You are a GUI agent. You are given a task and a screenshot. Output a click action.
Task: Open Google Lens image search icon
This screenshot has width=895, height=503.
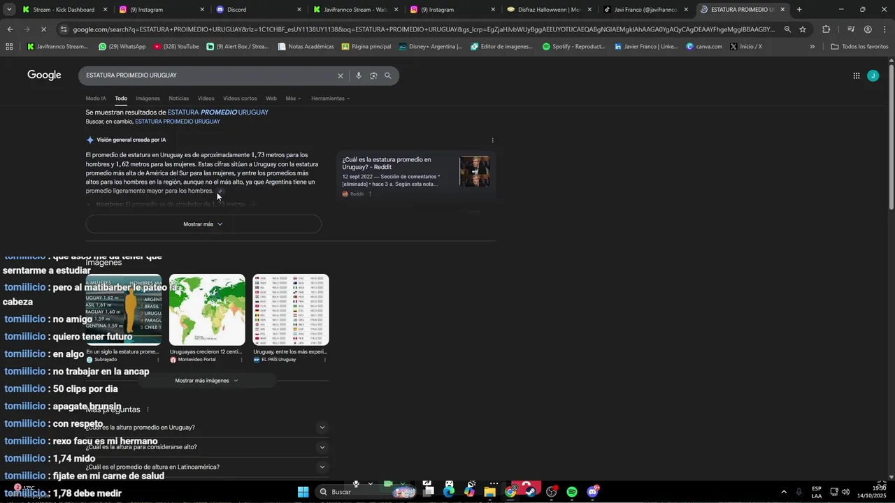point(373,75)
